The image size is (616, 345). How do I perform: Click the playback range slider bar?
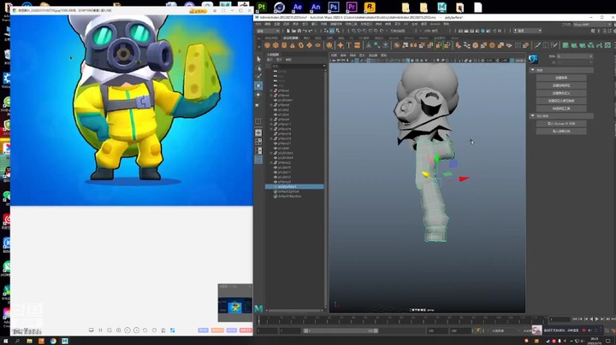pos(341,330)
